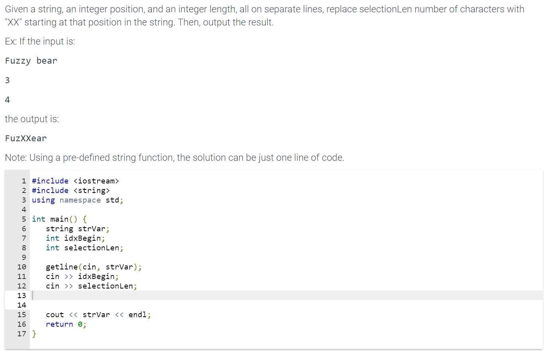Click 'using namespace std;' line
The image size is (544, 351).
(x=78, y=200)
